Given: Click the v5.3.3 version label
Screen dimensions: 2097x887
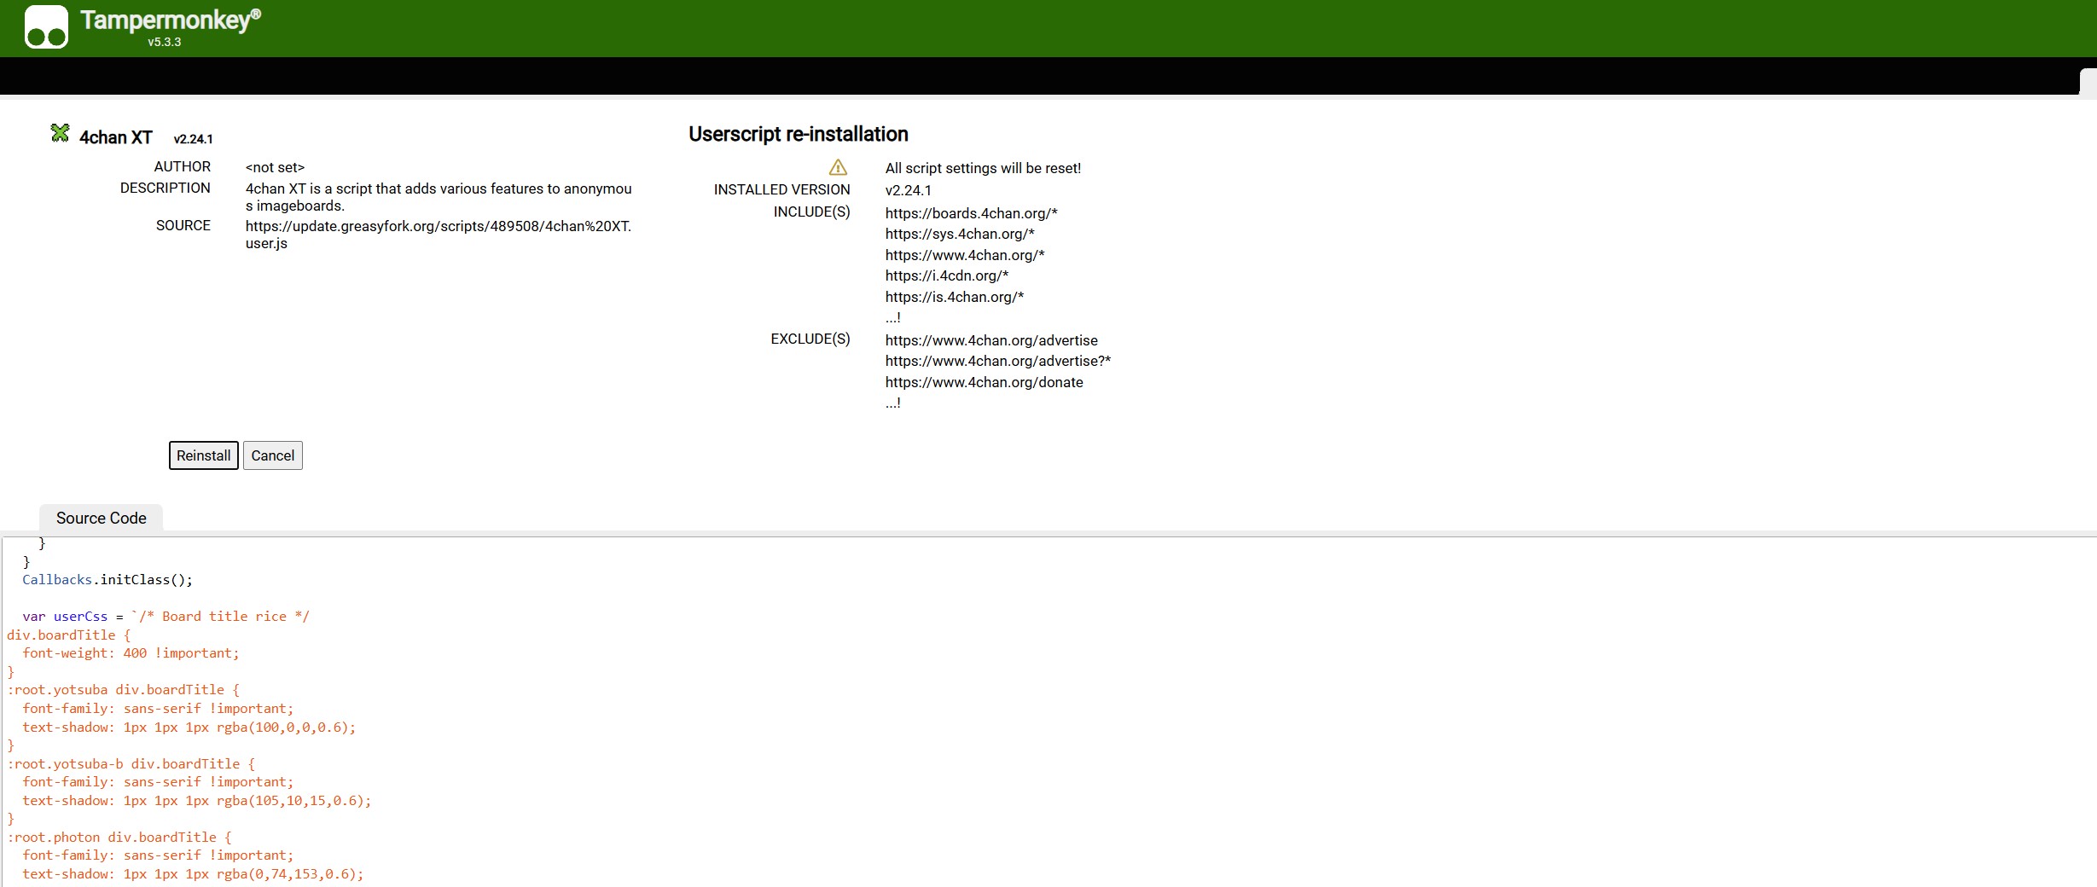Looking at the screenshot, I should 165,42.
